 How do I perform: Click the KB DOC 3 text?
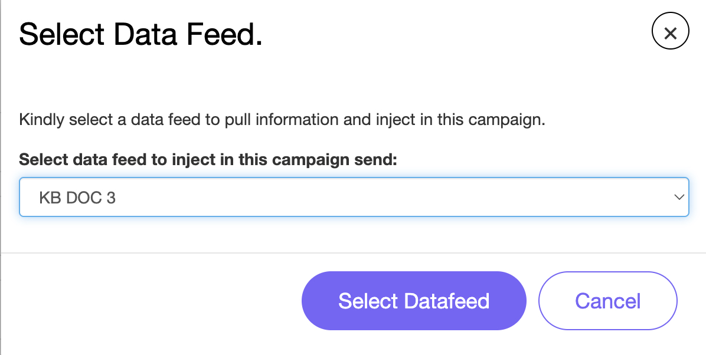77,198
